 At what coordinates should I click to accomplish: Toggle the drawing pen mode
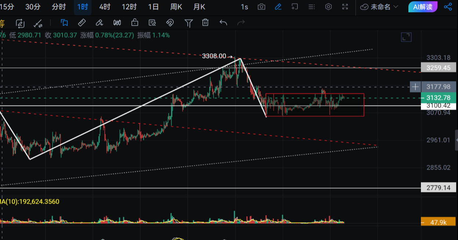(279, 7)
